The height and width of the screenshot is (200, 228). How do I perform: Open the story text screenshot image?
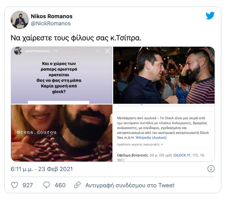pos(62,75)
